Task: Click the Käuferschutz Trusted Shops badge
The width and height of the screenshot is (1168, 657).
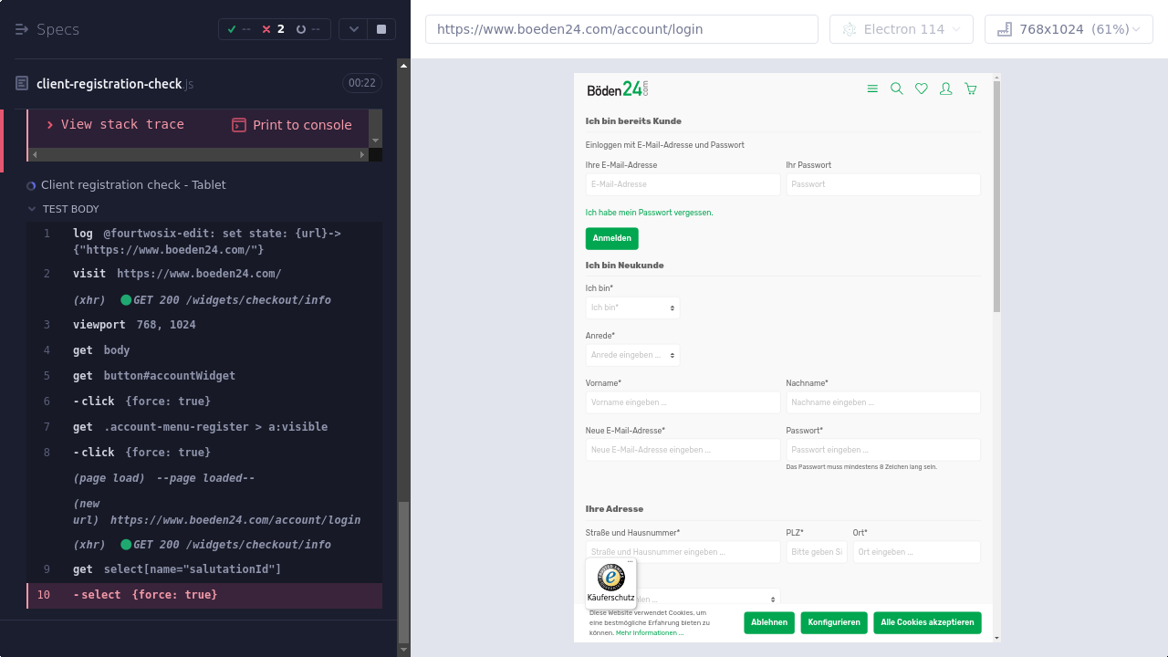Action: [611, 582]
